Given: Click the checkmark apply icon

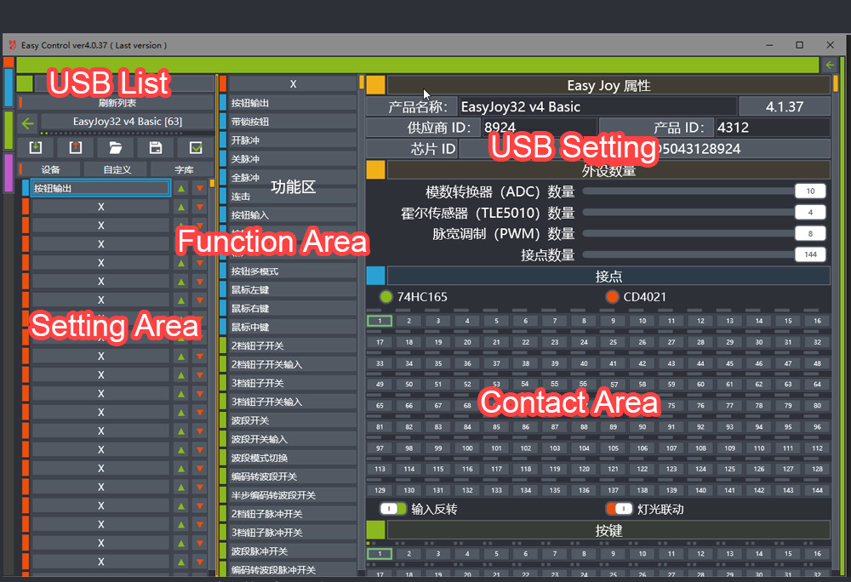Looking at the screenshot, I should pos(196,147).
